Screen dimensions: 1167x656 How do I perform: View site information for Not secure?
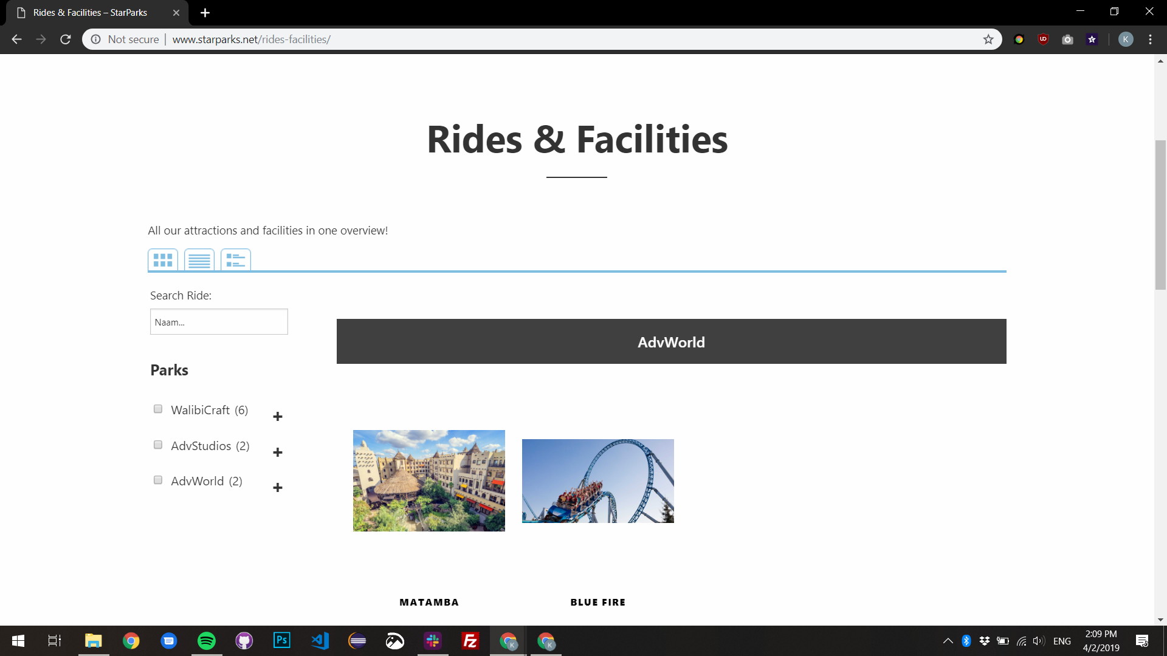click(125, 39)
